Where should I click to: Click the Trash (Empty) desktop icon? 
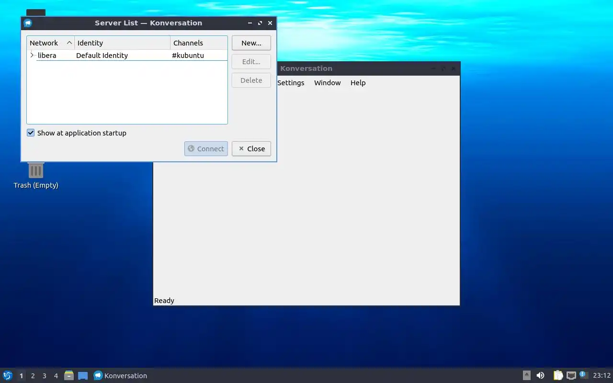point(36,176)
